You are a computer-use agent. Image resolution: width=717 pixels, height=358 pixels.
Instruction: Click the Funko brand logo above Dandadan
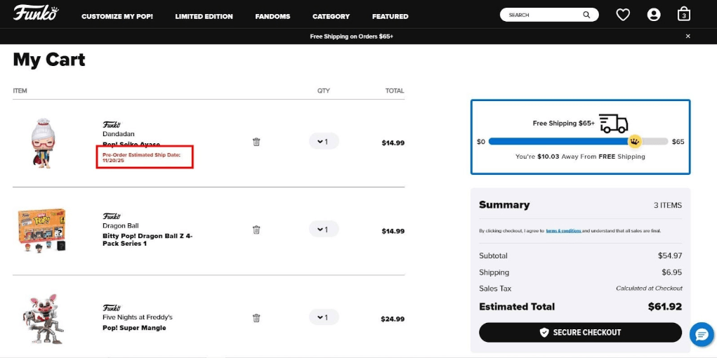point(112,124)
